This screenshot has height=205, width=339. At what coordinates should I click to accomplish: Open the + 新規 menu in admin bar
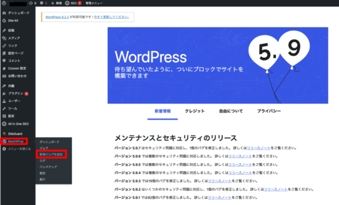(x=56, y=3)
